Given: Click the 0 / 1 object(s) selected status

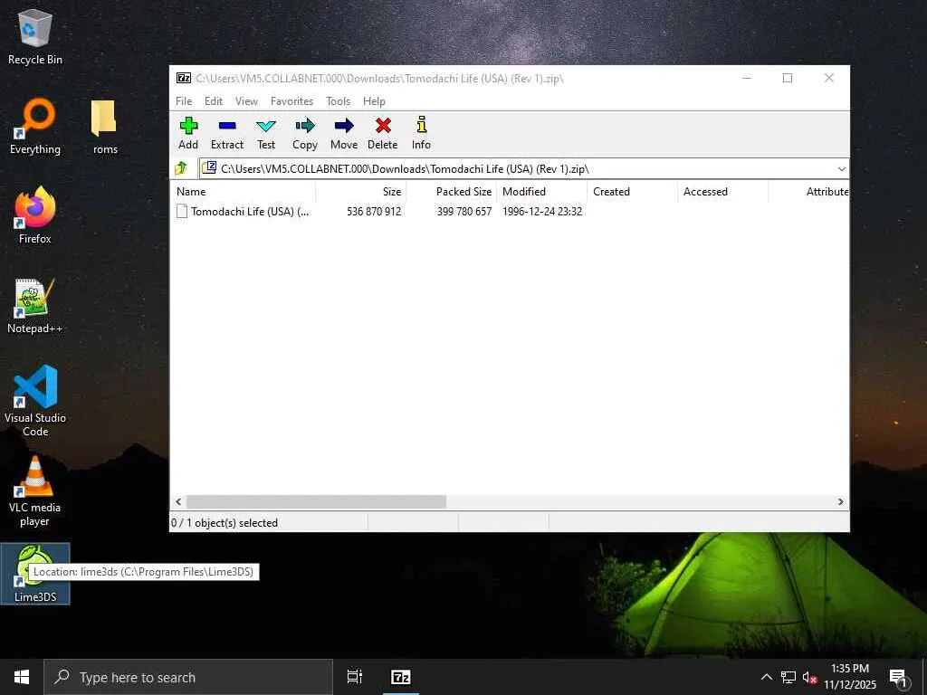Looking at the screenshot, I should pyautogui.click(x=225, y=523).
